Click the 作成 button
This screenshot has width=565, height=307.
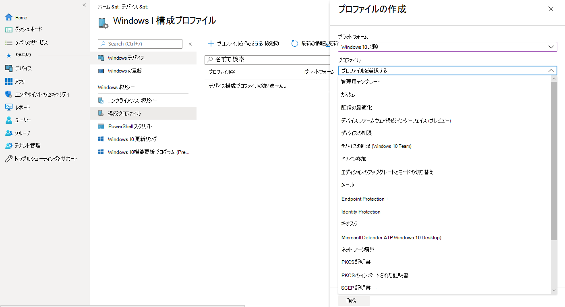point(354,300)
